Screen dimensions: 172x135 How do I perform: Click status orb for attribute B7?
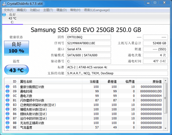tap(8, 118)
